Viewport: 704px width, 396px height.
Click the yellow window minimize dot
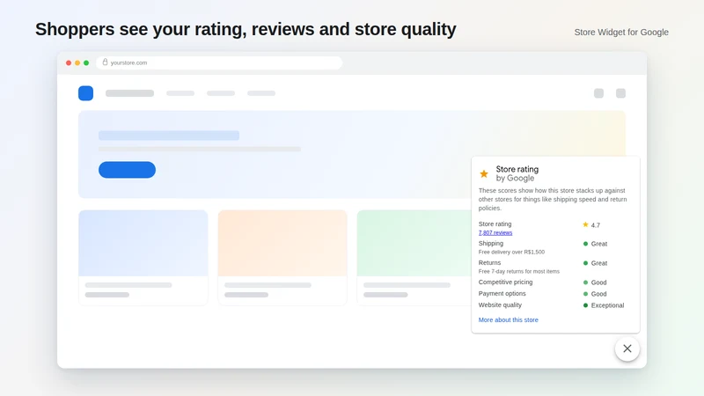(x=77, y=62)
